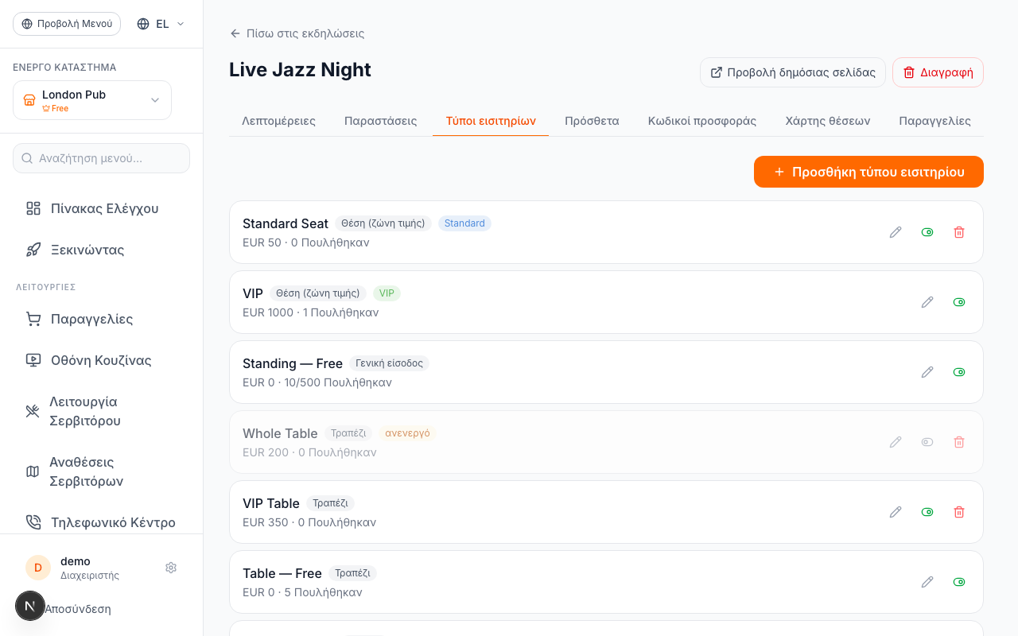The height and width of the screenshot is (636, 1018).
Task: Delete the VIP Table ticket type
Action: tap(959, 512)
